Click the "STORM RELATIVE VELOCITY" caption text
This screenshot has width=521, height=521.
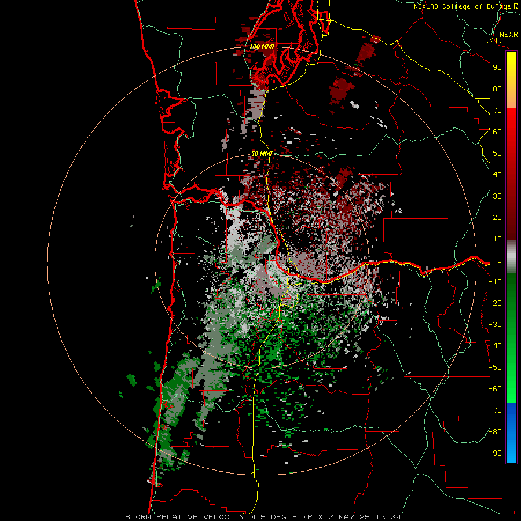pos(185,517)
